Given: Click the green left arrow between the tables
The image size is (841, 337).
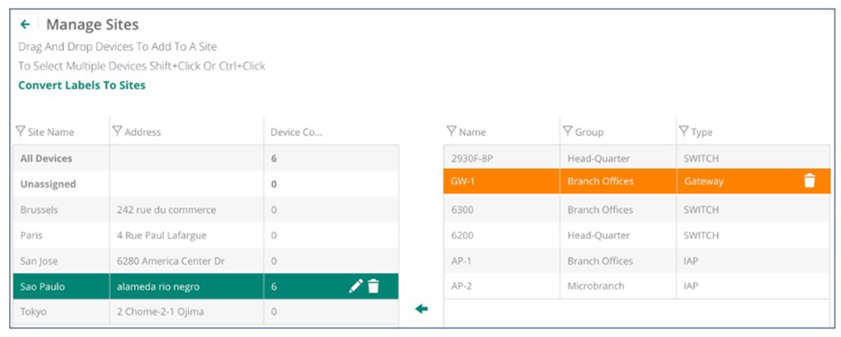Looking at the screenshot, I should click(x=421, y=309).
